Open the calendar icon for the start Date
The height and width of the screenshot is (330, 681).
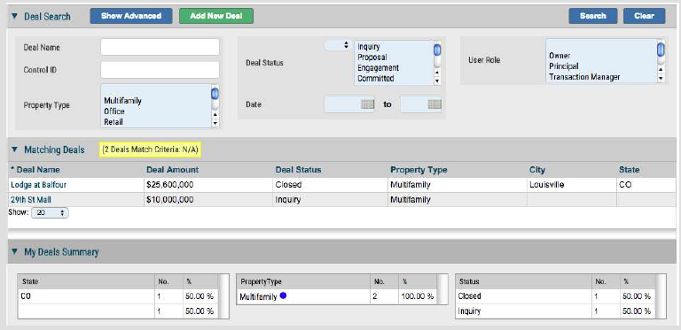[367, 104]
